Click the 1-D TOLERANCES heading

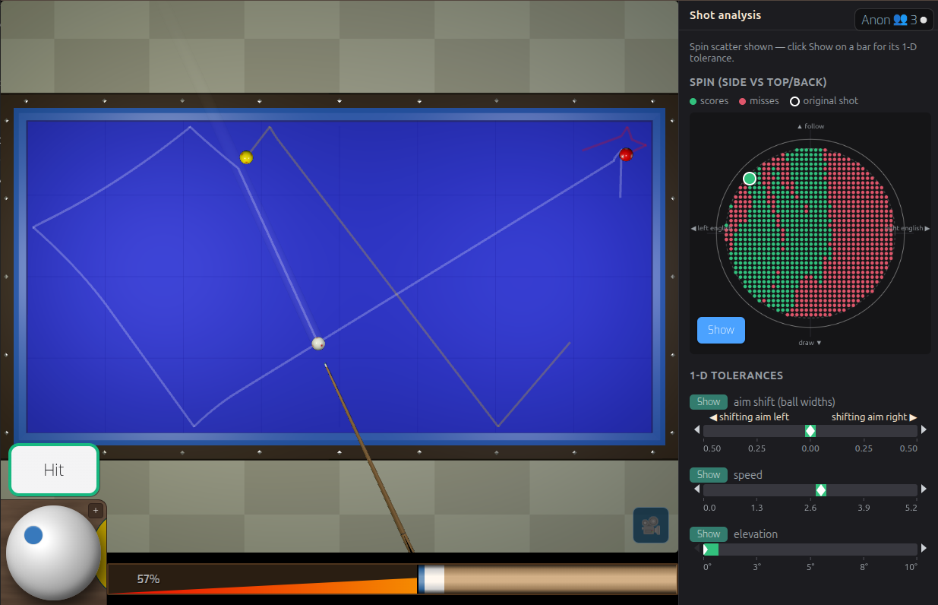(x=736, y=375)
